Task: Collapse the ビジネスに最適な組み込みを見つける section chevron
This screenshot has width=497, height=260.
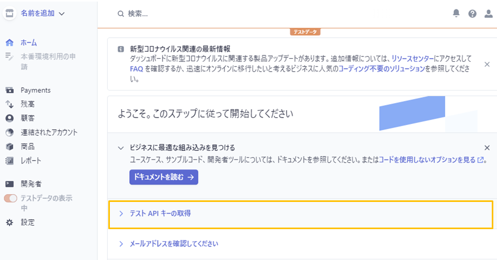Action: point(121,148)
